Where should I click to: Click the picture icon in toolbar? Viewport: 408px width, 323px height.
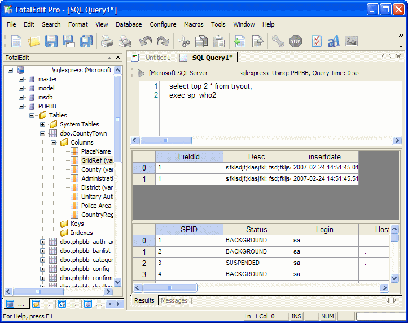click(351, 41)
